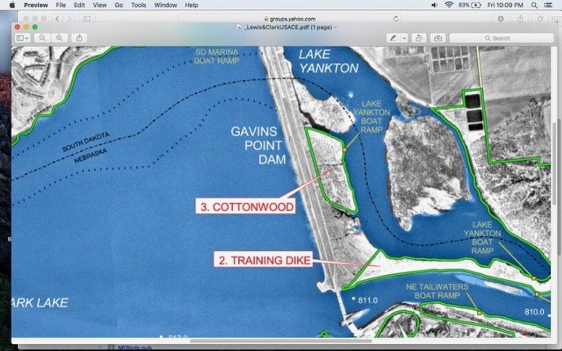
Task: Show the Markup toolbar toolbox icon
Action: coord(438,38)
